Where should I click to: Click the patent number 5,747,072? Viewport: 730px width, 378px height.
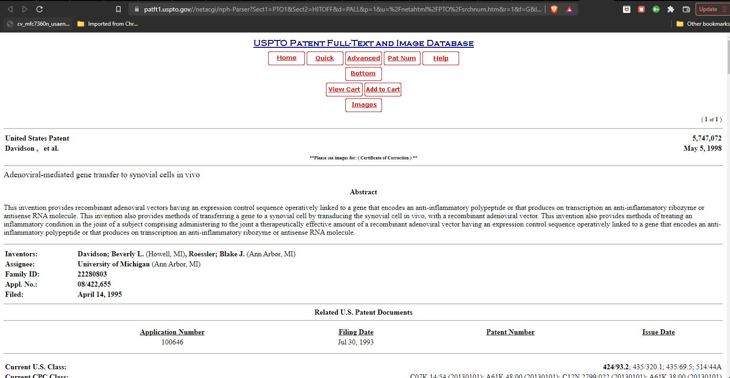(x=707, y=138)
